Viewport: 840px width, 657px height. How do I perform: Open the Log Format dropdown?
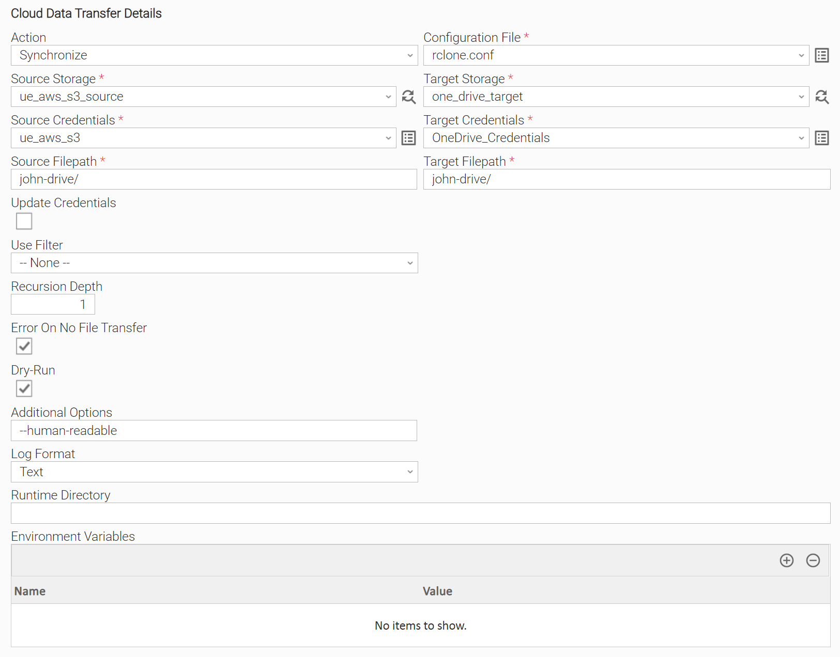click(x=214, y=472)
